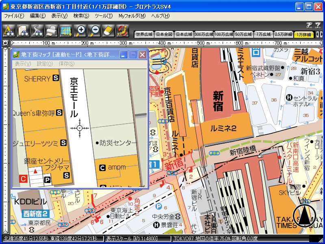Open the Myフォルダ(M) menu

point(132,16)
